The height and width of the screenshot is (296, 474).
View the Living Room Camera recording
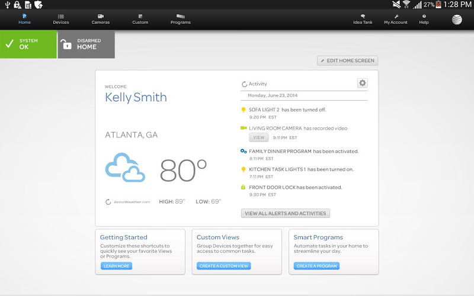pyautogui.click(x=259, y=137)
